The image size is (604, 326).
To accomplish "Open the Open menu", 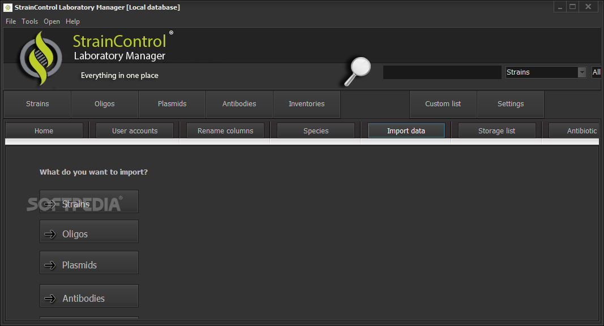I will click(x=52, y=21).
